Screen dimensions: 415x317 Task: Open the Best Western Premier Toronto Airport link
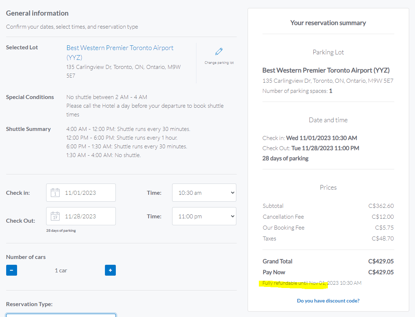[120, 53]
